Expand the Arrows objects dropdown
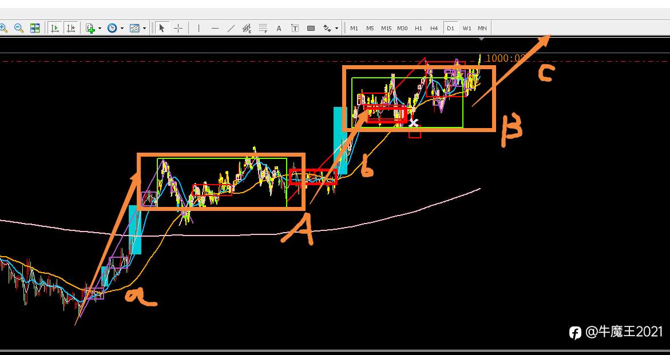 (x=336, y=29)
